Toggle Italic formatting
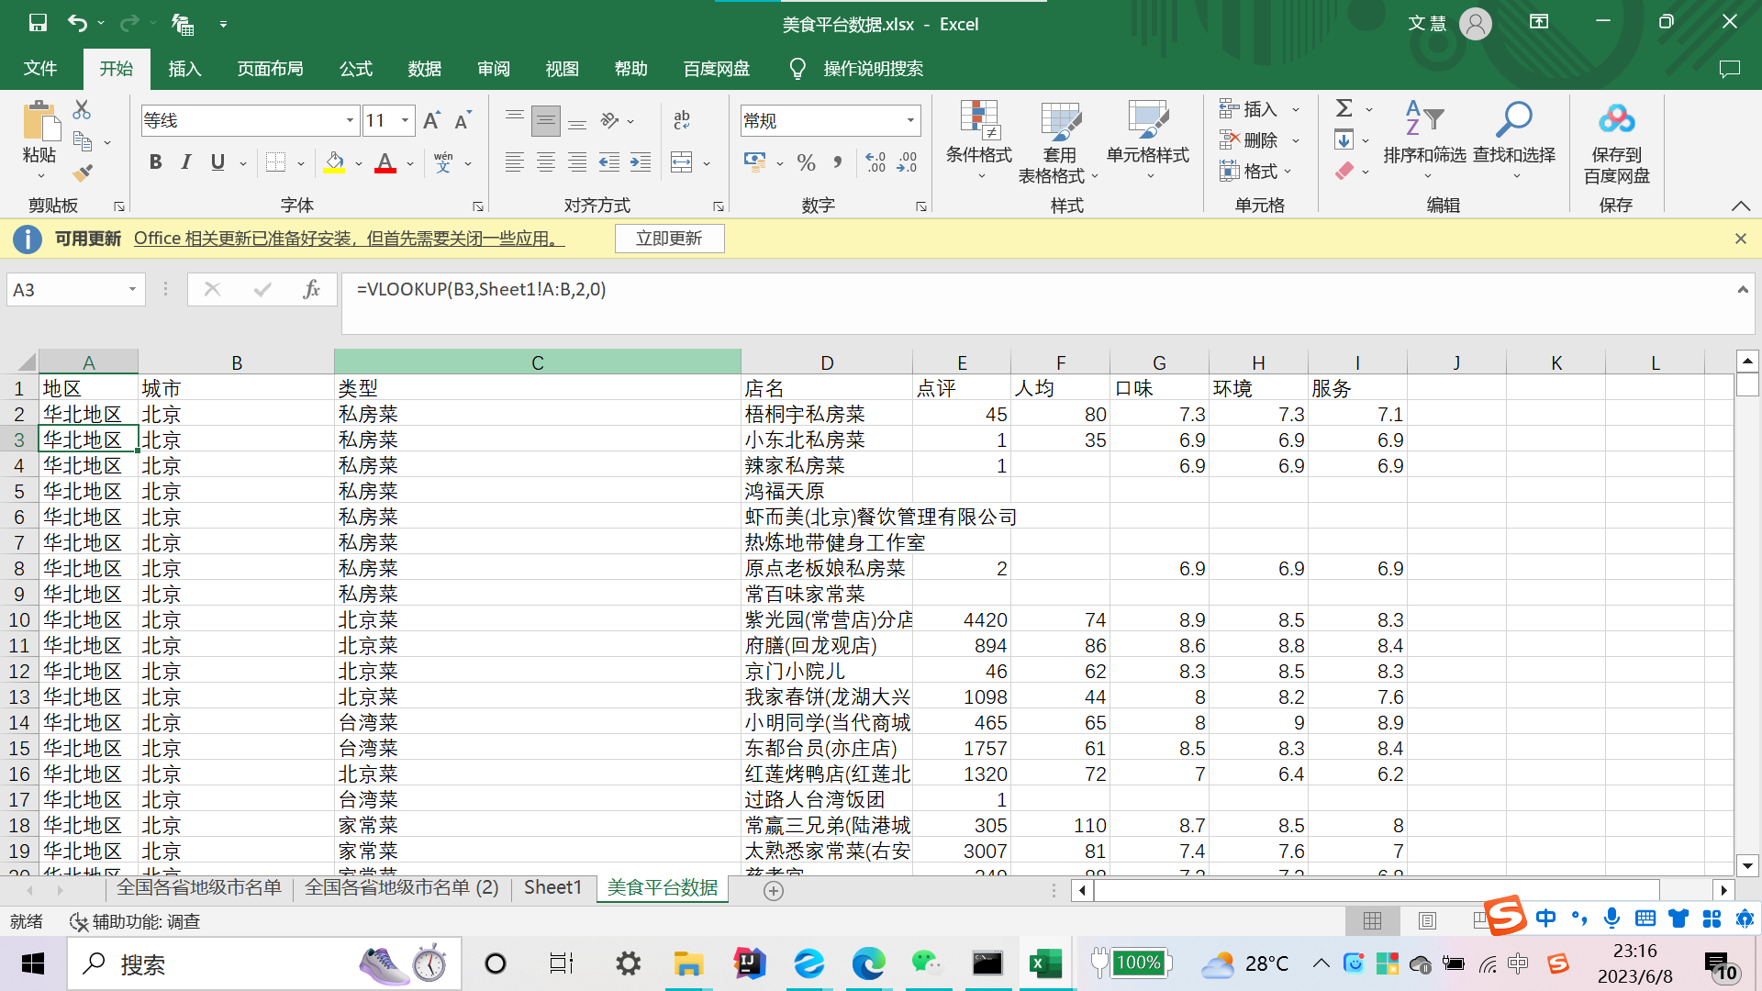Screen dimensions: 1762x991 (x=186, y=162)
